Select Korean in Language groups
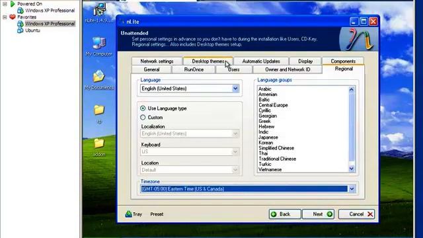The width and height of the screenshot is (423, 238). pyautogui.click(x=266, y=143)
